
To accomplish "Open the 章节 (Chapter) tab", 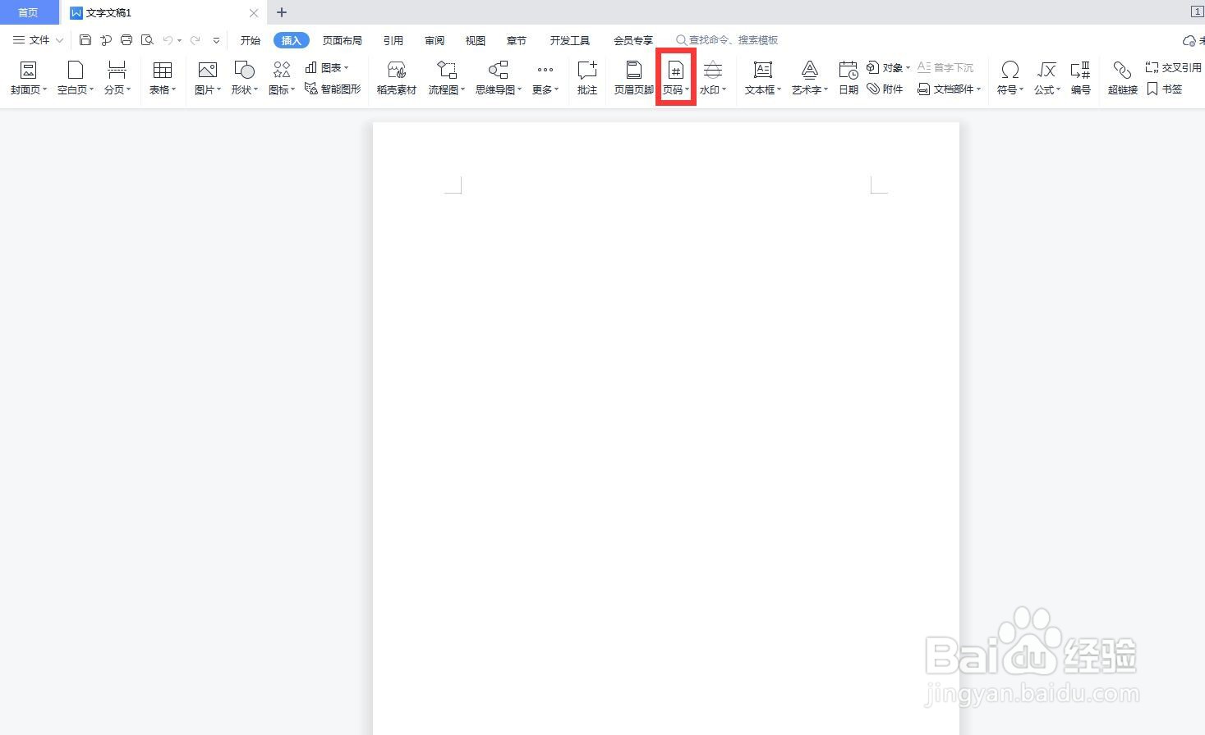I will [x=516, y=40].
